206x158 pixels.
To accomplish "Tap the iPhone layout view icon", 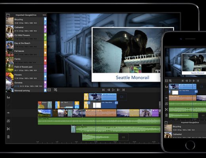I will [166, 81].
